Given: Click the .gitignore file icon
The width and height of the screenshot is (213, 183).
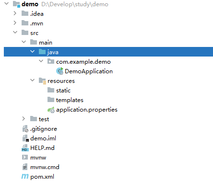Looking at the screenshot, I should coord(25,129).
